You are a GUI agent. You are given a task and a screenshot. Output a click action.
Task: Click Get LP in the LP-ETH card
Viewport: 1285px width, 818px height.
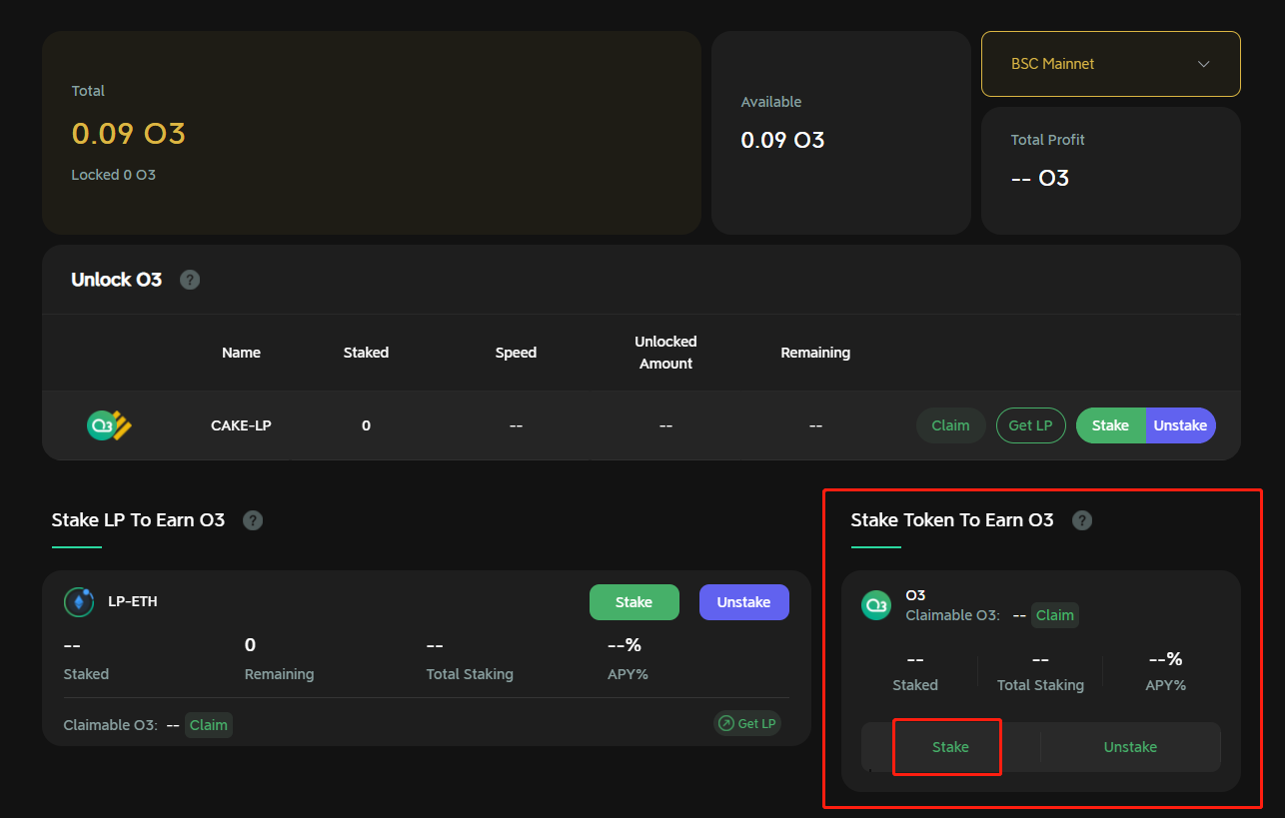(747, 723)
